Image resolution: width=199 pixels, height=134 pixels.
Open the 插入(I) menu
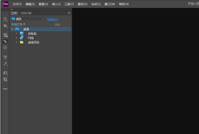pyautogui.click(x=56, y=4)
